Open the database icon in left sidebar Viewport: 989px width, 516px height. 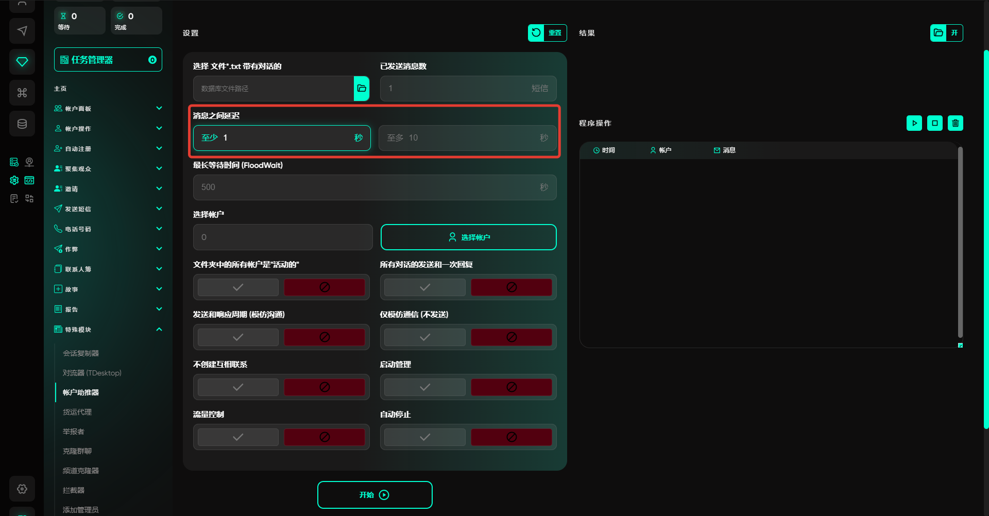[x=22, y=124]
